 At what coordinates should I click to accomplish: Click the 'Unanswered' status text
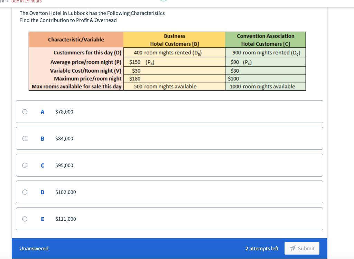(34, 248)
